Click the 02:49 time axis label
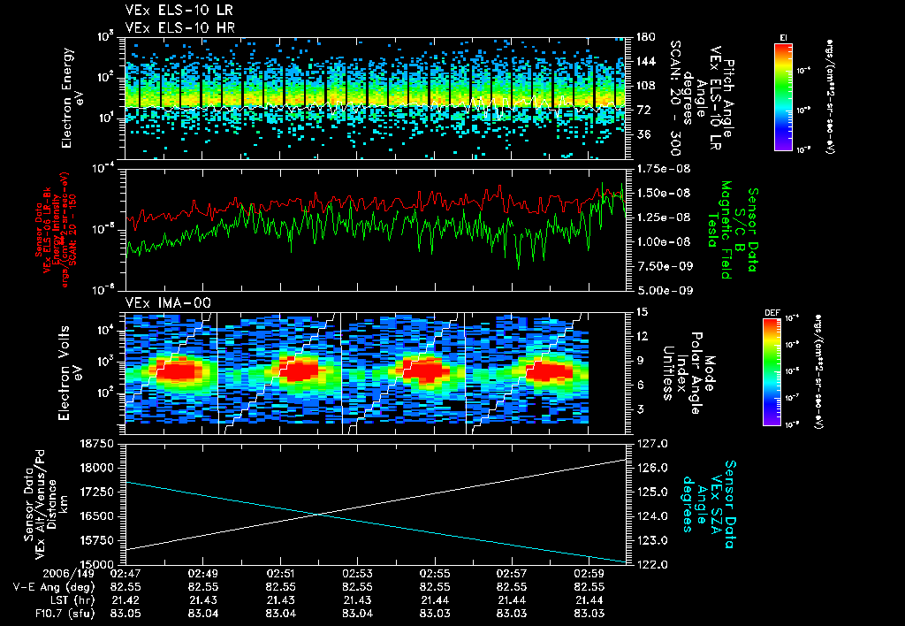This screenshot has height=626, width=905. pos(202,575)
